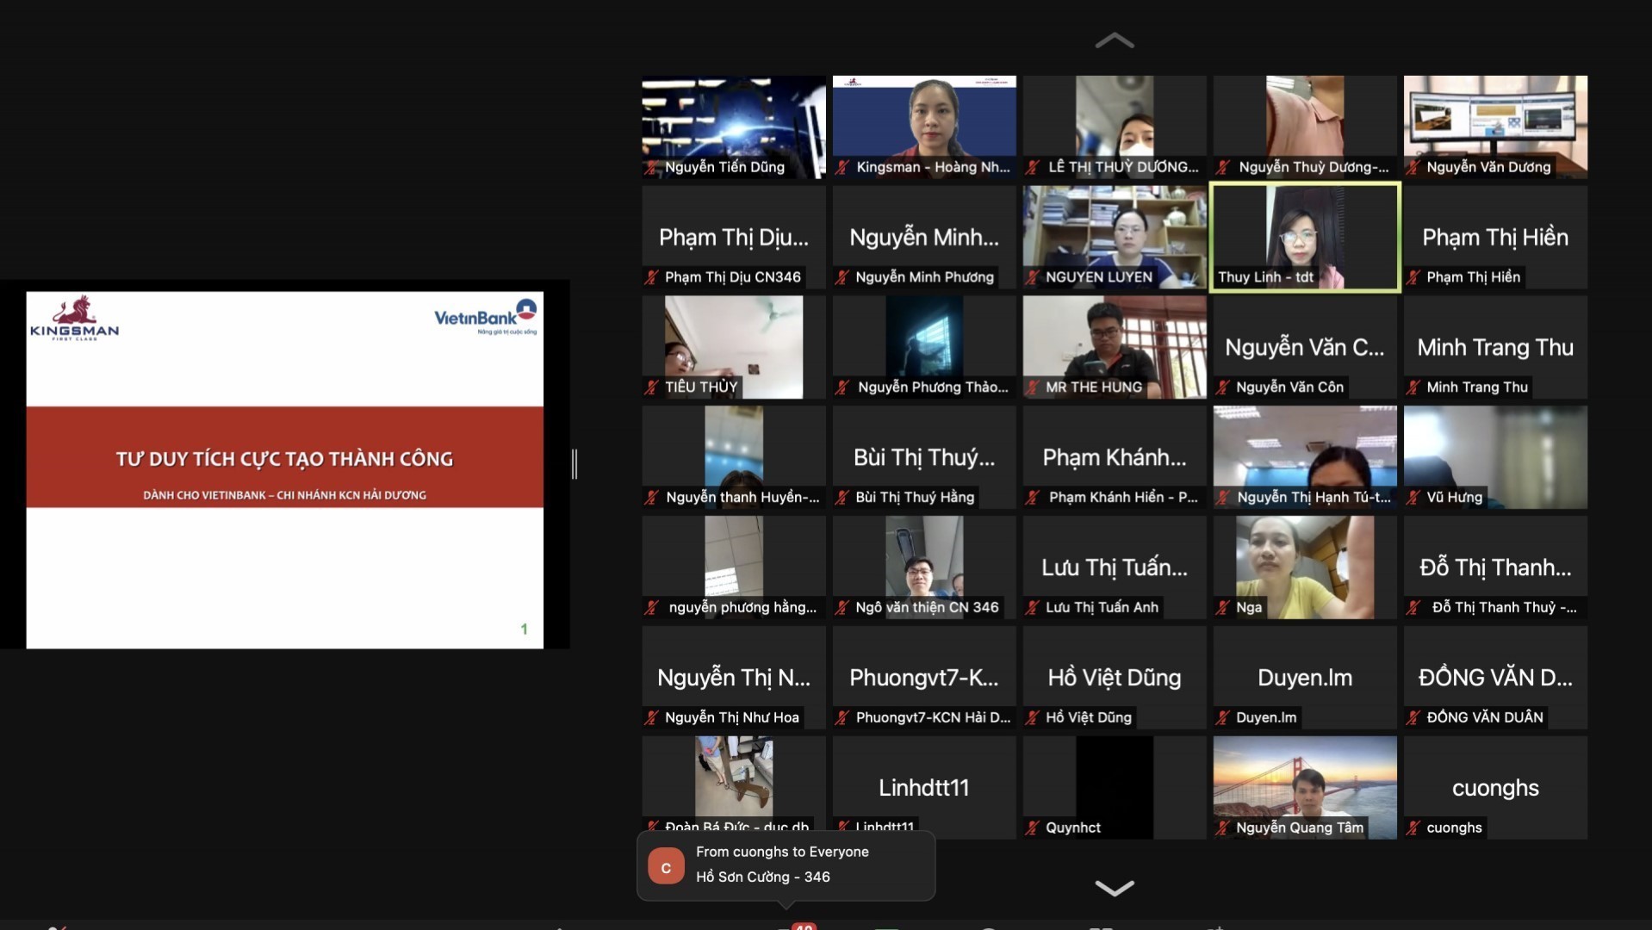The width and height of the screenshot is (1652, 930).
Task: Open chat via the unread badge on toolbar
Action: [804, 926]
